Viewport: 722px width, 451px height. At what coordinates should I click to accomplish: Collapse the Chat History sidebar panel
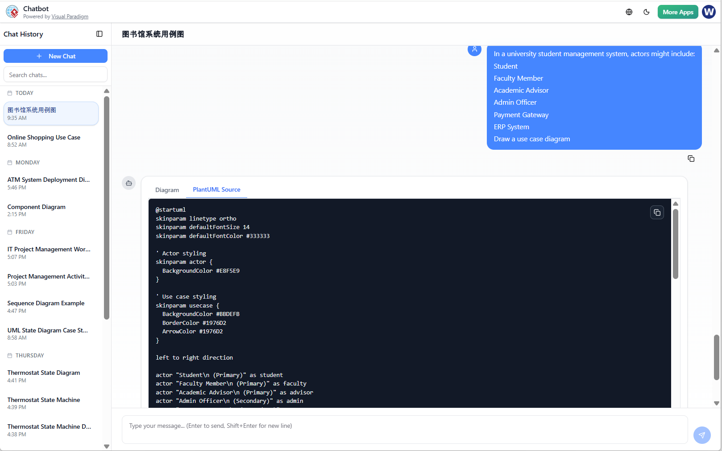click(x=100, y=34)
